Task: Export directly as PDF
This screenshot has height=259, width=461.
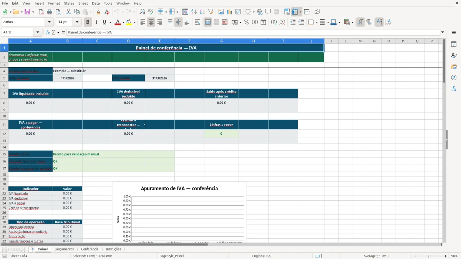Action: point(41,12)
